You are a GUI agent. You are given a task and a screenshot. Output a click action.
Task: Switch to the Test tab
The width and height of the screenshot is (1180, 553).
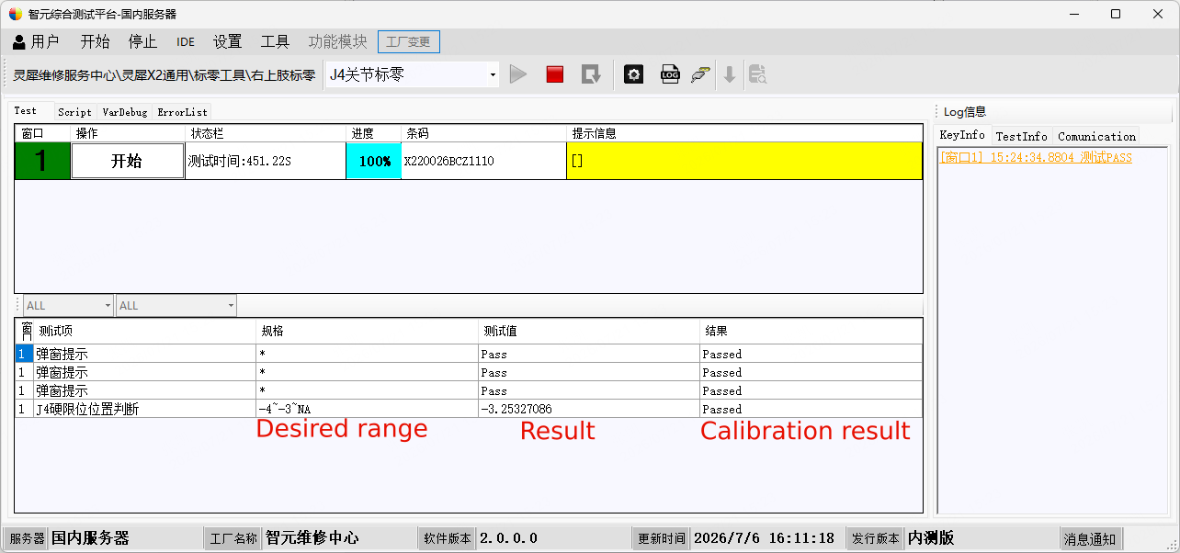click(x=26, y=111)
